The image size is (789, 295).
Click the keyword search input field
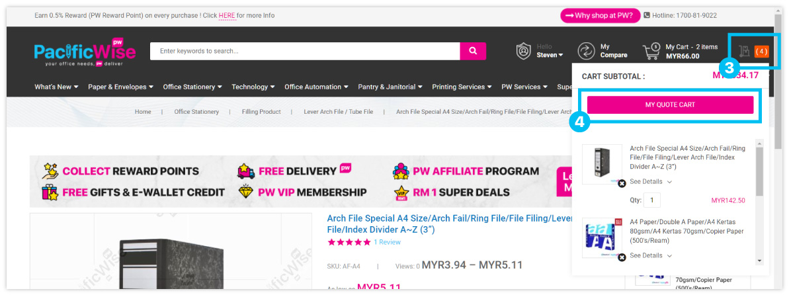305,51
